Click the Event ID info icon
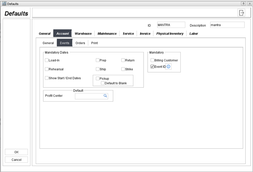Viewport: 253px width, 172px height. coord(168,67)
